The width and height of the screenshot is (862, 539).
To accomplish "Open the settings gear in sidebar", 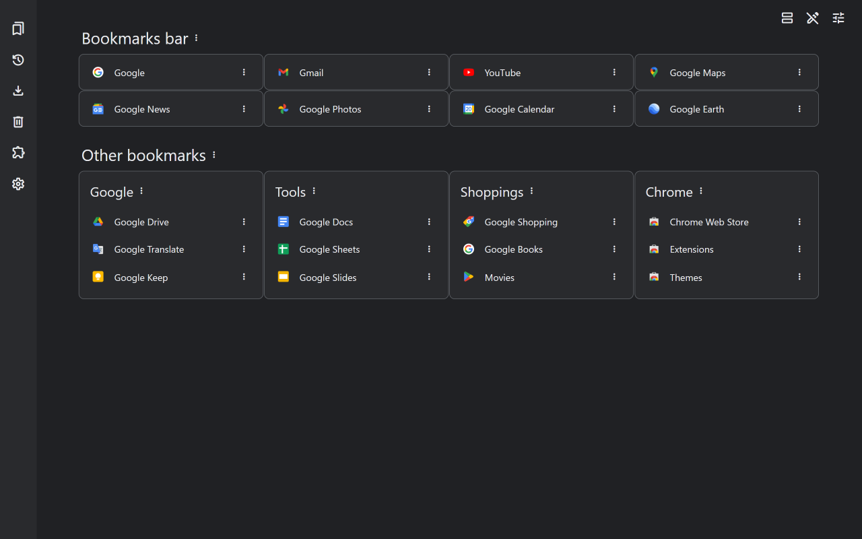I will [x=18, y=184].
